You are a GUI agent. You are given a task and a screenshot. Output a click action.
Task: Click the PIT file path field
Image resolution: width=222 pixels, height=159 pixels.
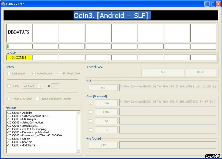168,88
